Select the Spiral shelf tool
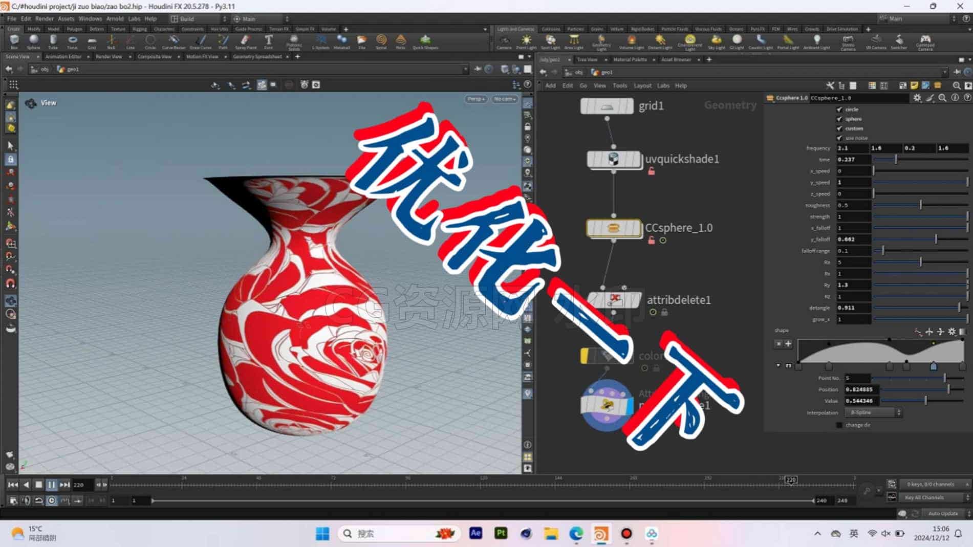973x547 pixels. (381, 42)
